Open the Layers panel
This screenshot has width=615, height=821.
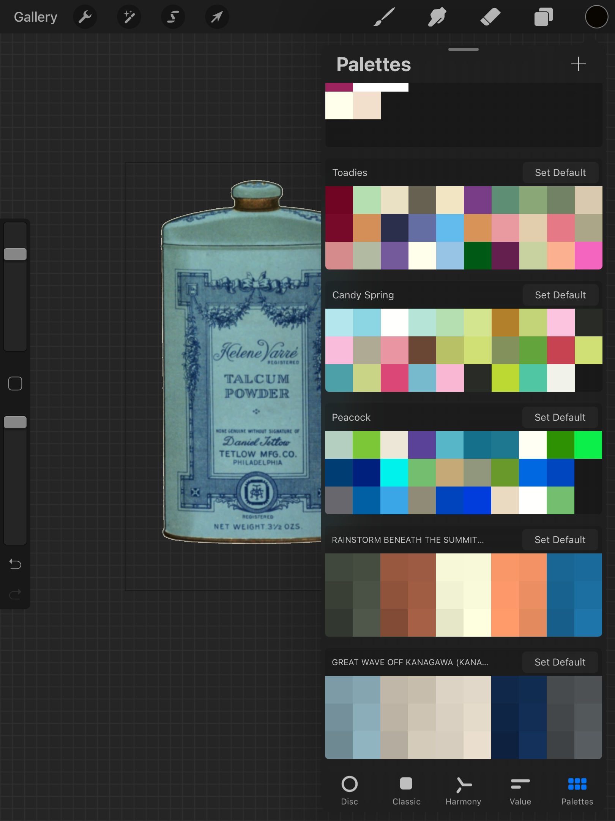544,17
